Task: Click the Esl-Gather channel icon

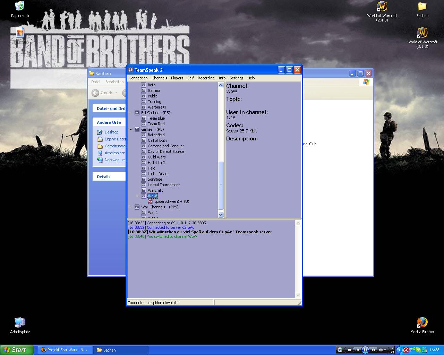Action: click(x=137, y=113)
